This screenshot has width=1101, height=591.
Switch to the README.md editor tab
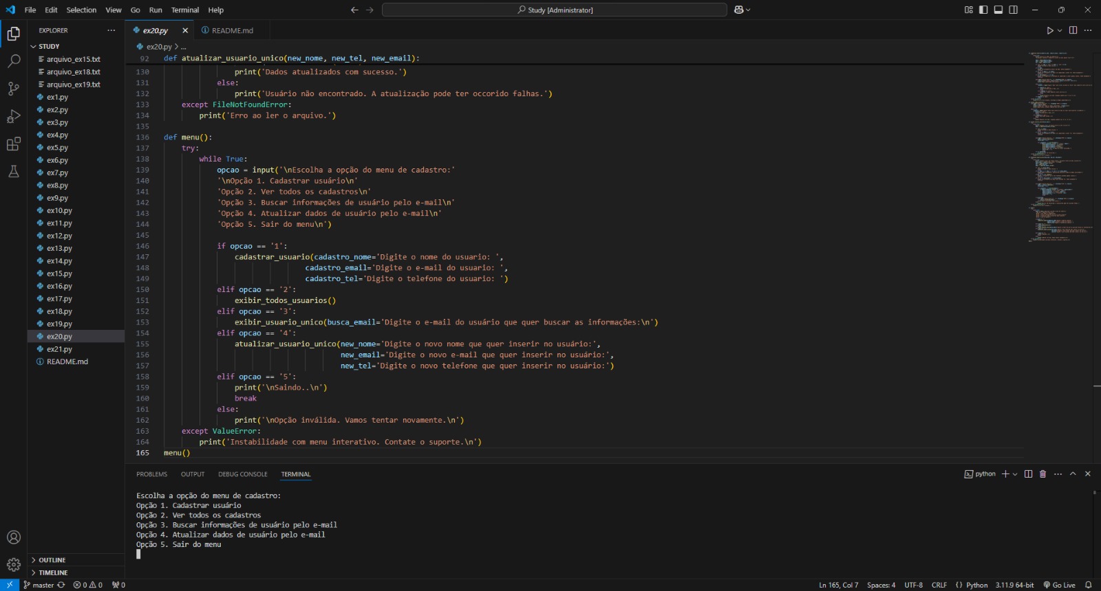coord(232,30)
